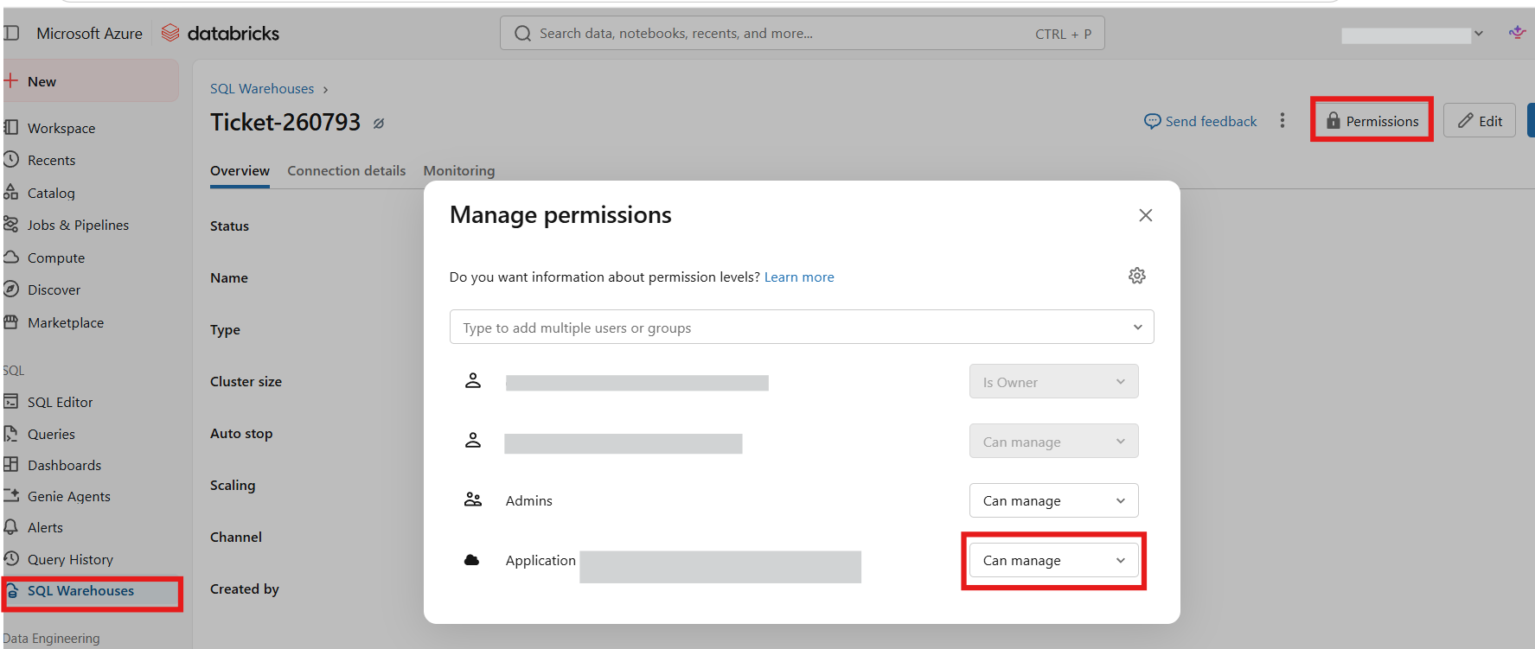The image size is (1535, 649).
Task: Click the search data and notebooks field
Action: click(x=802, y=34)
